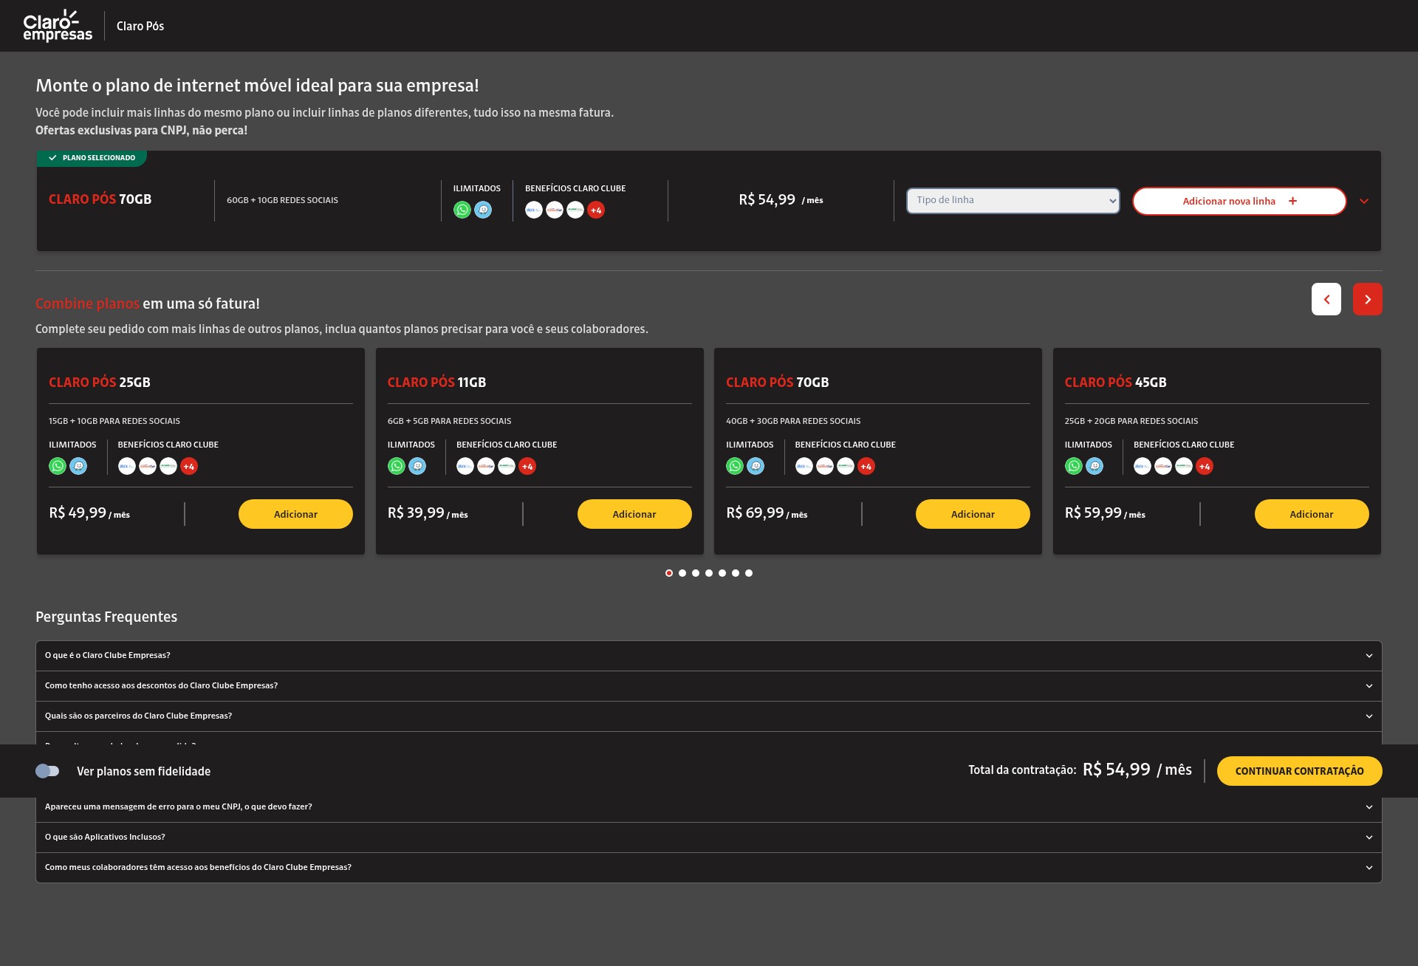Click 'R$ 39,99 / mês' price
Image resolution: width=1418 pixels, height=966 pixels.
428,513
